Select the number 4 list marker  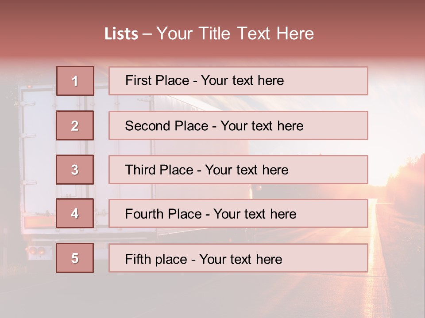point(75,213)
